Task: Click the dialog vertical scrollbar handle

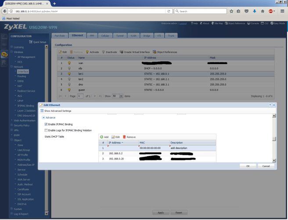Action: coord(274,139)
